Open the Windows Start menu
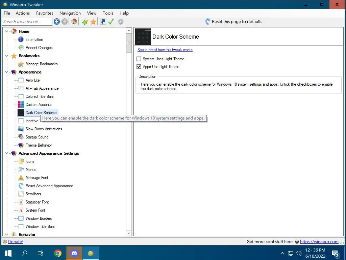 coord(8,253)
